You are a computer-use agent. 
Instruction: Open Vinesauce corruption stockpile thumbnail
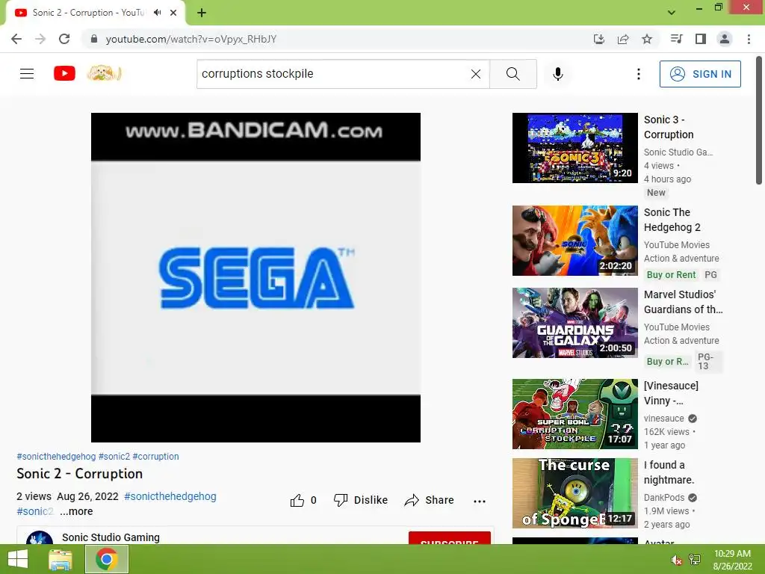574,414
